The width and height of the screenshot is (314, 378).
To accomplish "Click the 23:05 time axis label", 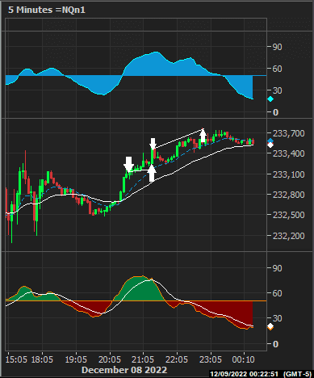I will tap(211, 359).
